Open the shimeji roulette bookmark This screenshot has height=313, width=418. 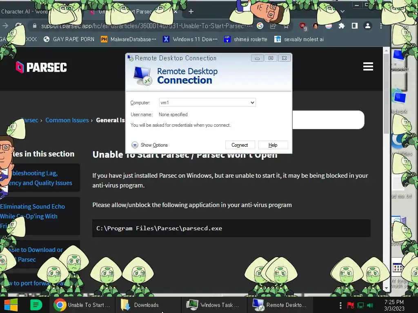coord(245,40)
